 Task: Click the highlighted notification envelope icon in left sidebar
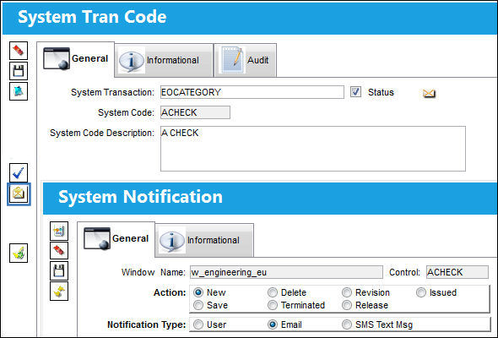tap(19, 194)
